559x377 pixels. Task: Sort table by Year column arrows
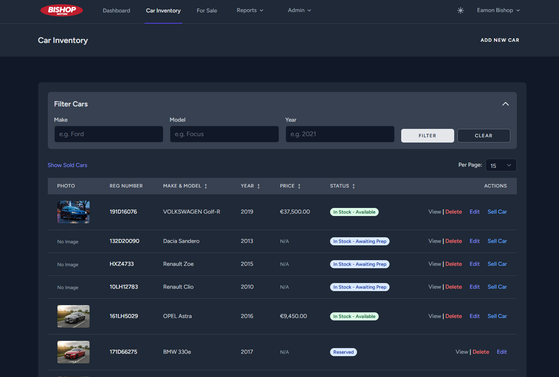click(x=259, y=186)
